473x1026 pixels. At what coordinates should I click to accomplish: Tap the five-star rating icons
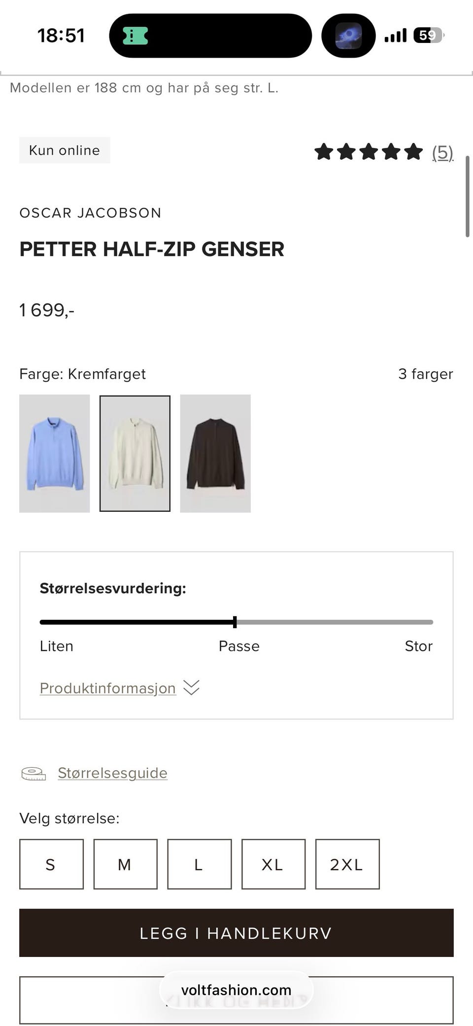(x=369, y=152)
